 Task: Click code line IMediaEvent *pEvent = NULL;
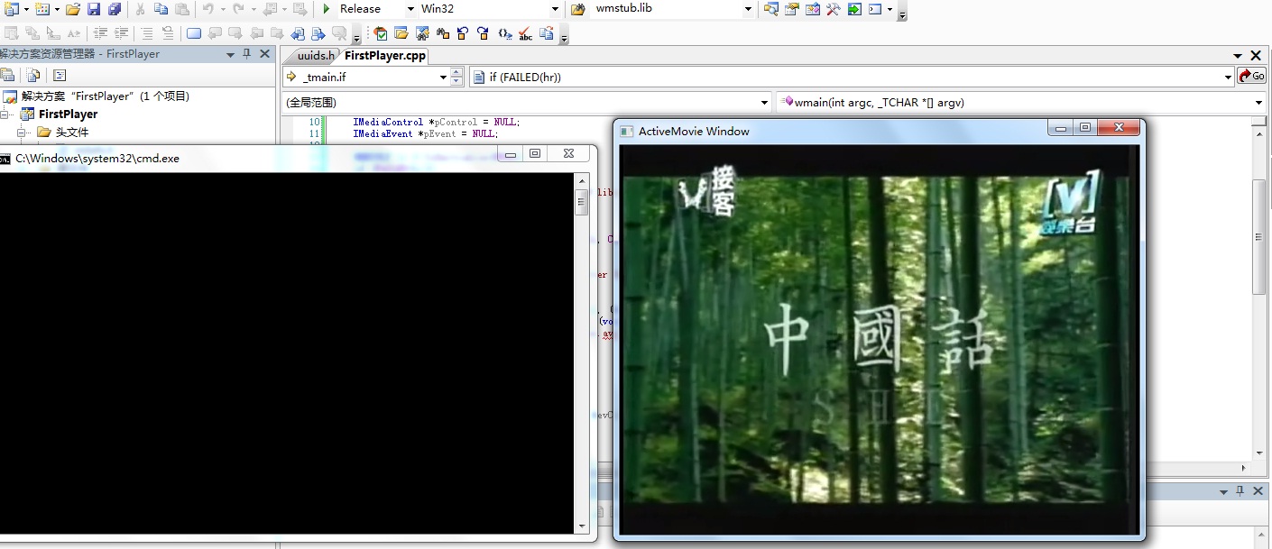pyautogui.click(x=425, y=133)
